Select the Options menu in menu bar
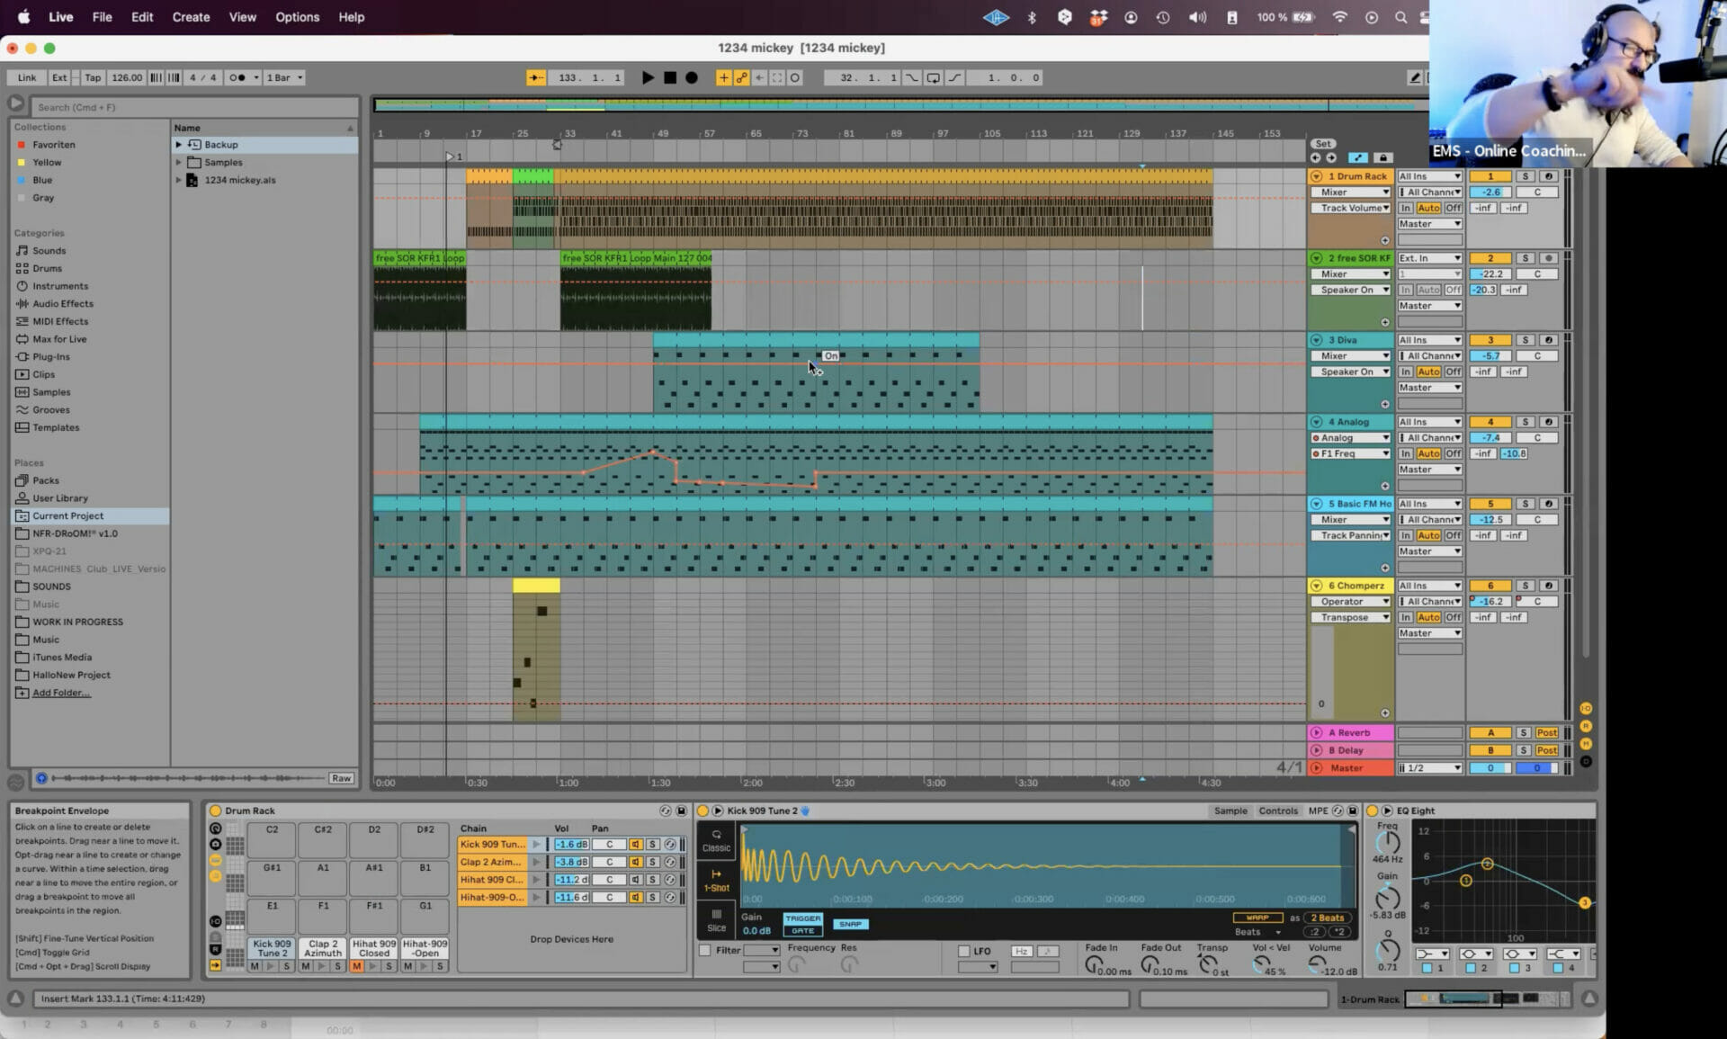The image size is (1727, 1039). pos(298,16)
